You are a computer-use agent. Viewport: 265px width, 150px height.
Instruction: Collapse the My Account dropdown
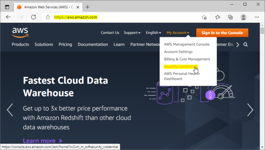178,33
